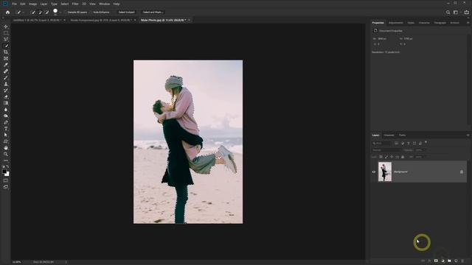
Task: Select the Path Selection tool
Action: 6,135
